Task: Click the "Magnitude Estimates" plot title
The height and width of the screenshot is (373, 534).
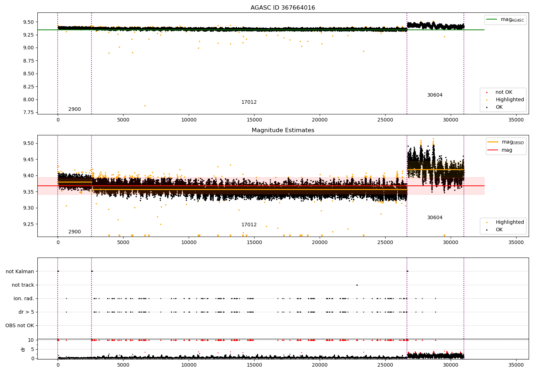Action: (283, 130)
